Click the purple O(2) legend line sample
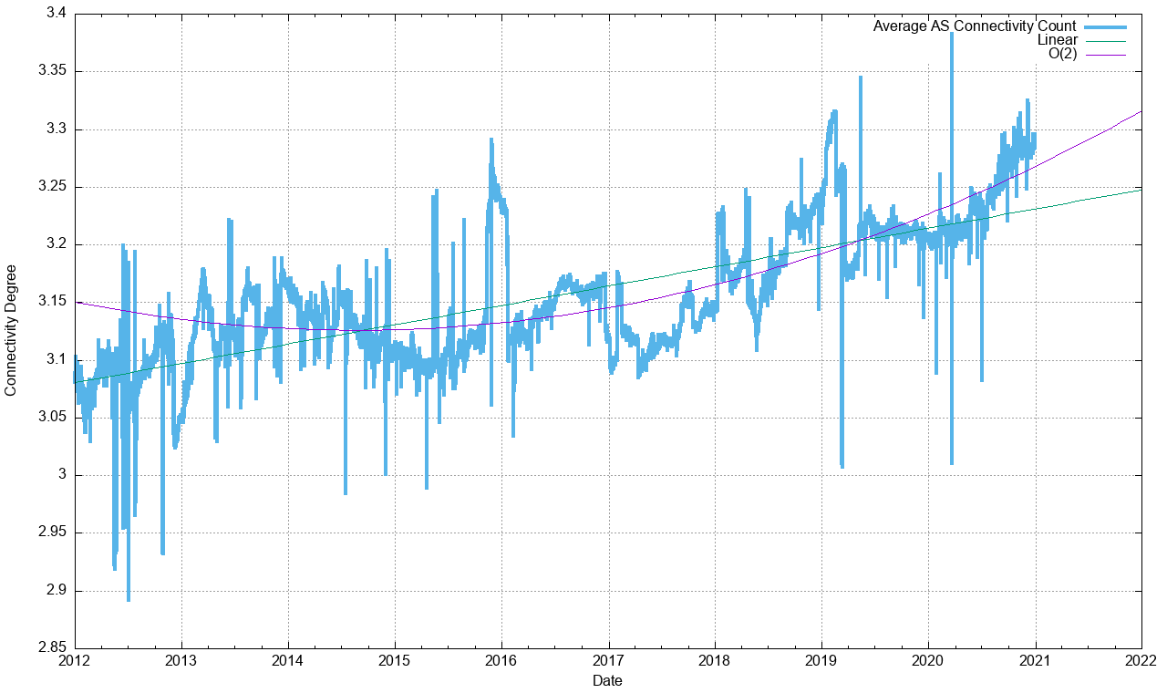 tap(1106, 55)
